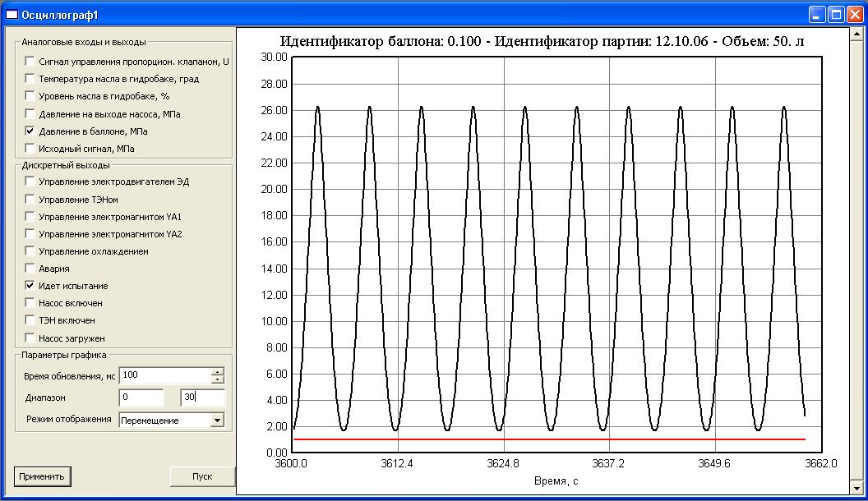Click the Время обновления value field
This screenshot has width=868, height=501.
point(164,375)
